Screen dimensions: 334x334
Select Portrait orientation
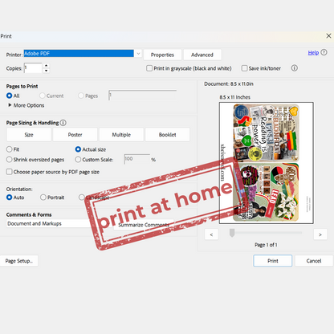point(43,198)
